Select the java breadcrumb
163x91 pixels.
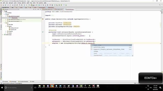tap(25, 7)
